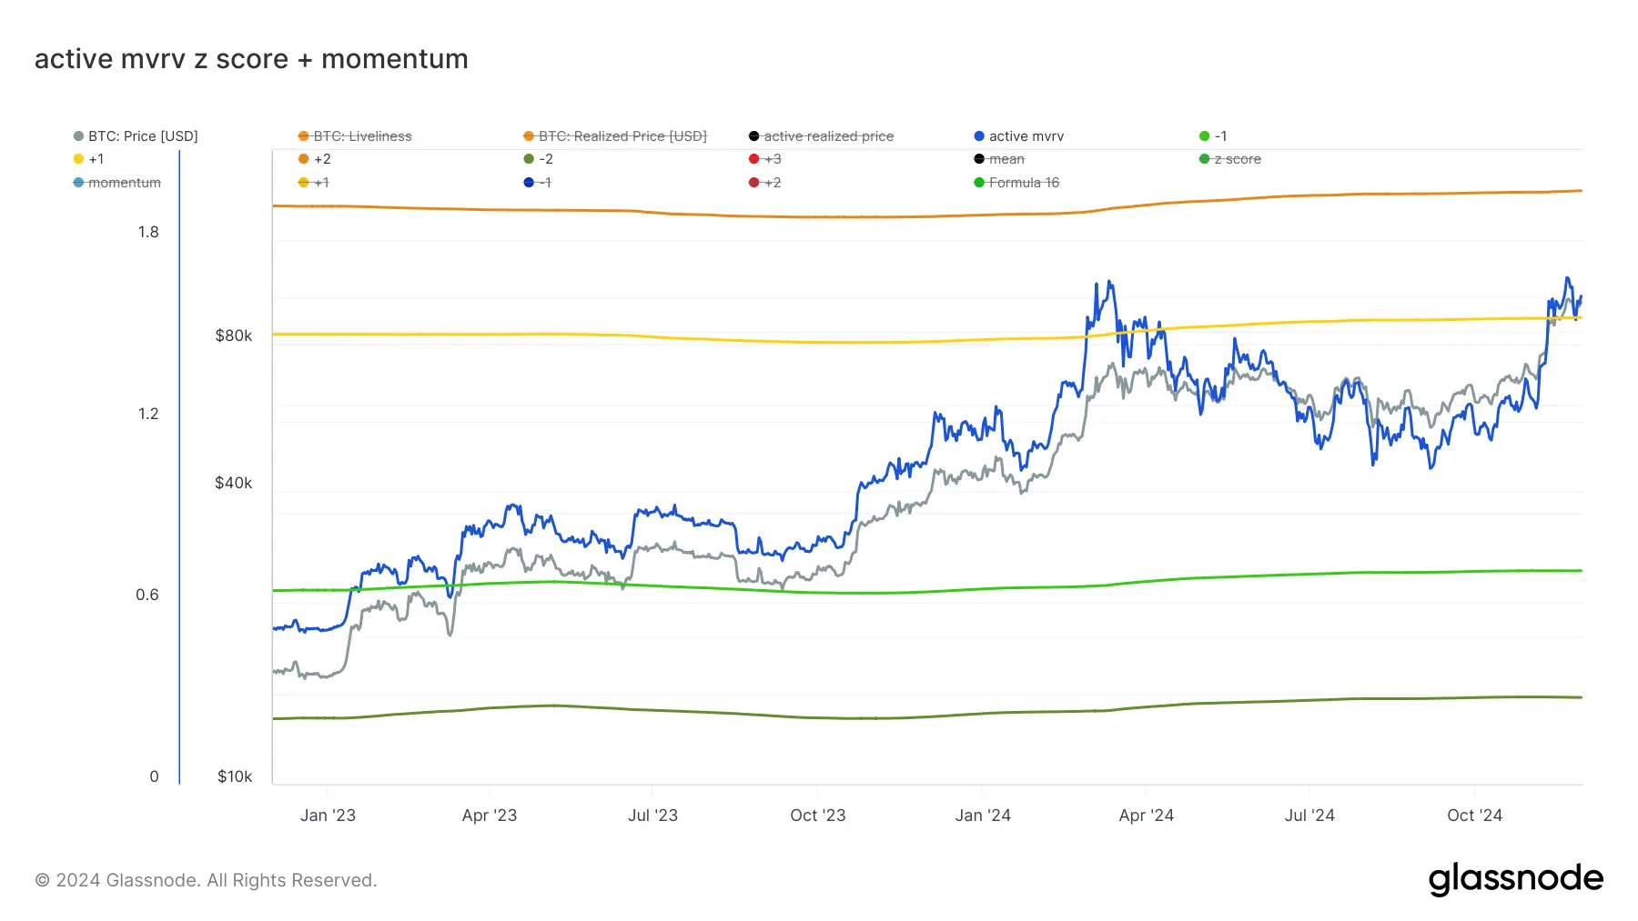
Task: Click the 'Jul '23' x-axis label
Action: 652,816
